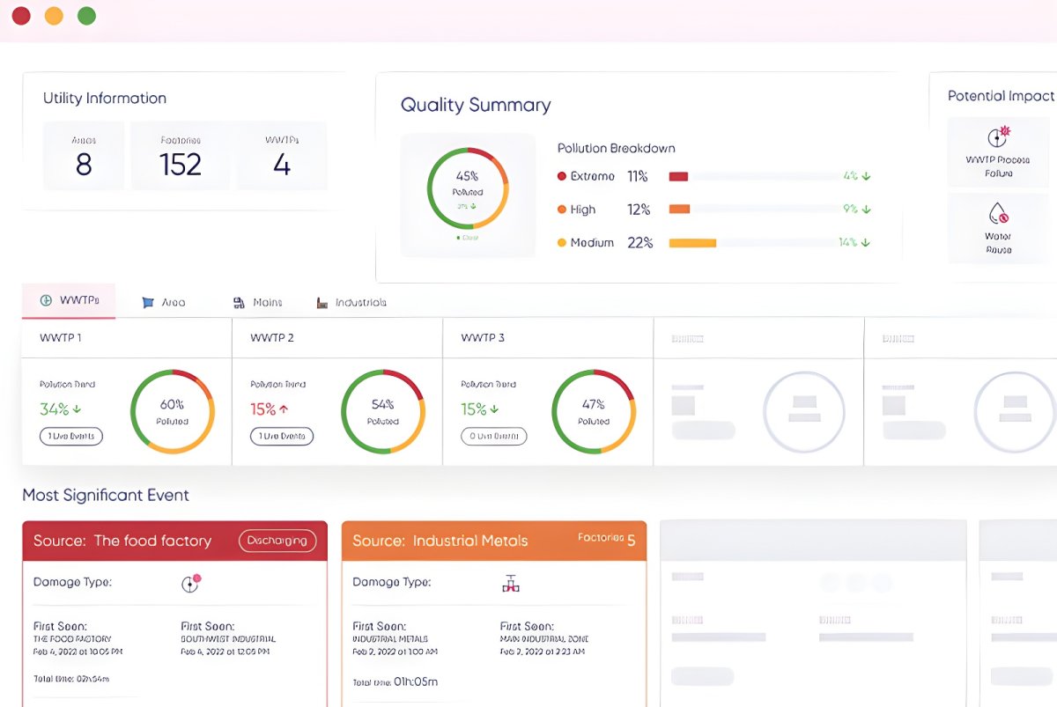The image size is (1057, 707).
Task: Click the WWTP 3 47% Polluted donut
Action: 594,411
